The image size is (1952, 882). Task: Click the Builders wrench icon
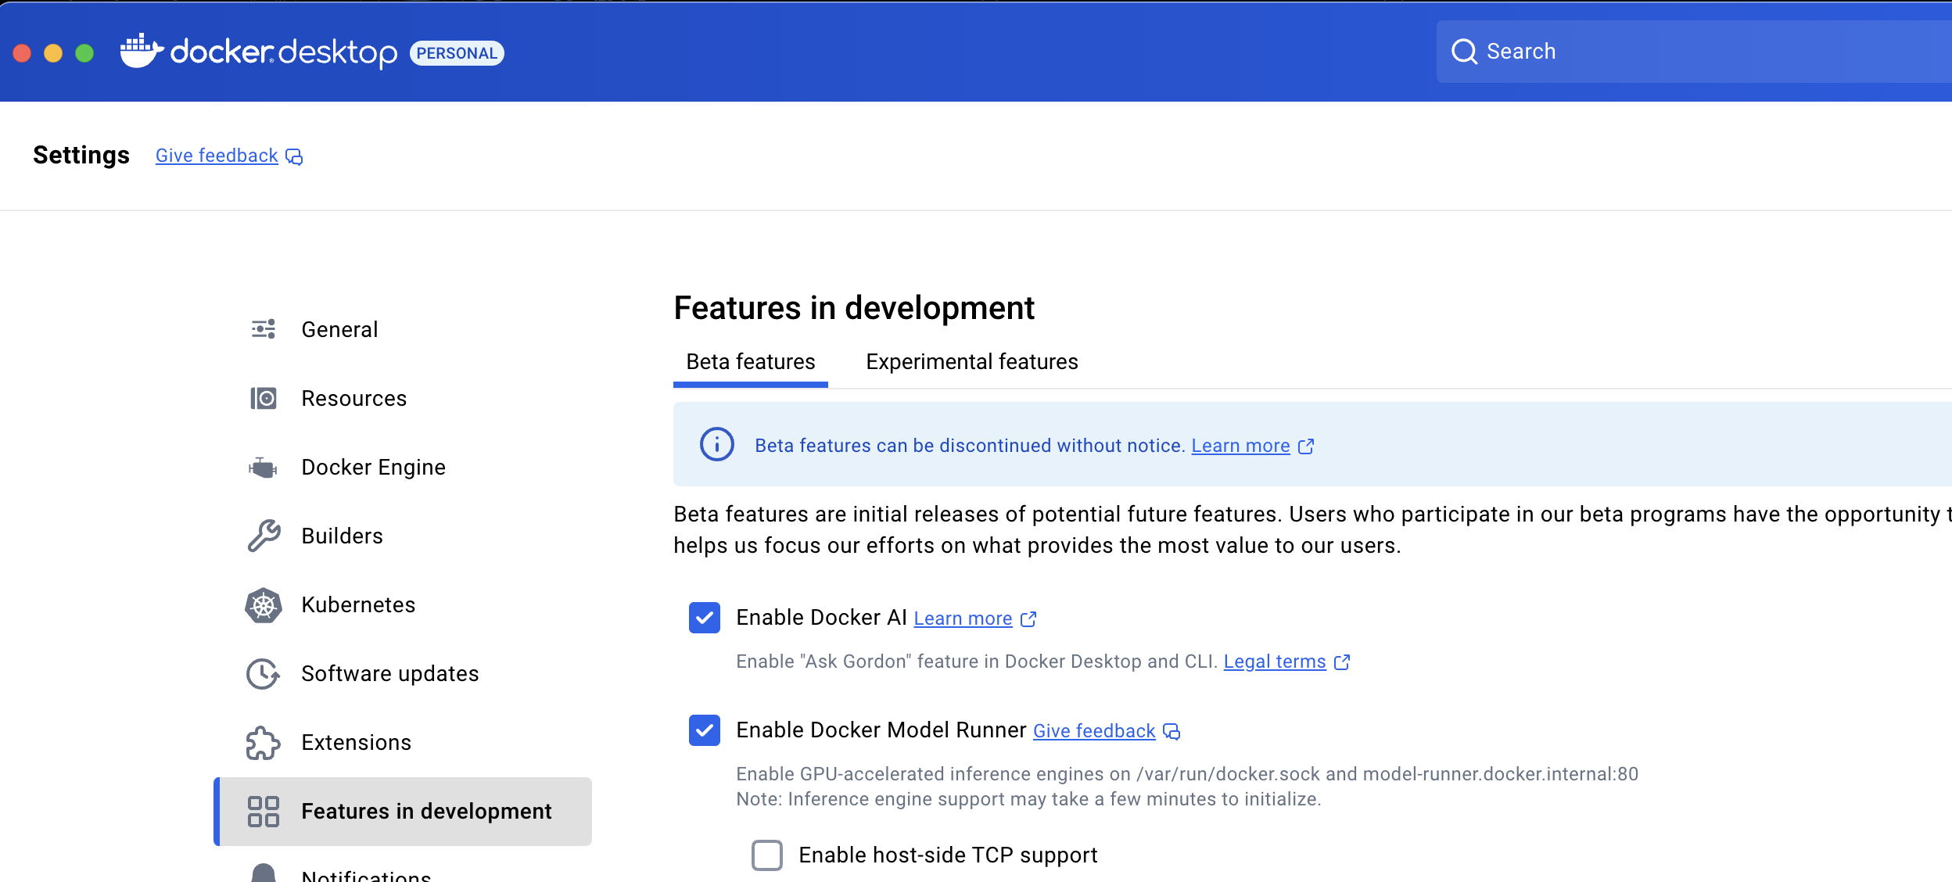click(264, 536)
